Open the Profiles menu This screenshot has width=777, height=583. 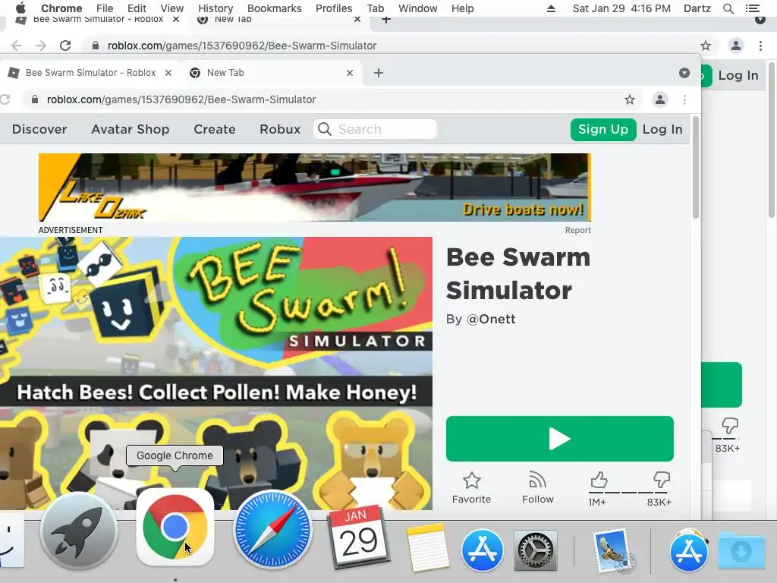pyautogui.click(x=334, y=8)
